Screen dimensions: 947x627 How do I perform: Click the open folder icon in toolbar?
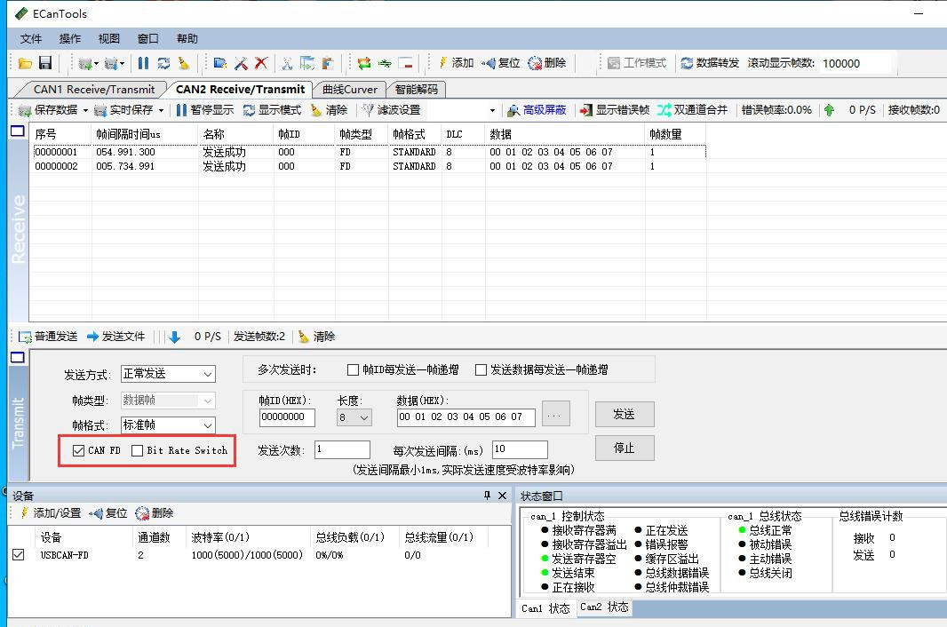pyautogui.click(x=25, y=63)
